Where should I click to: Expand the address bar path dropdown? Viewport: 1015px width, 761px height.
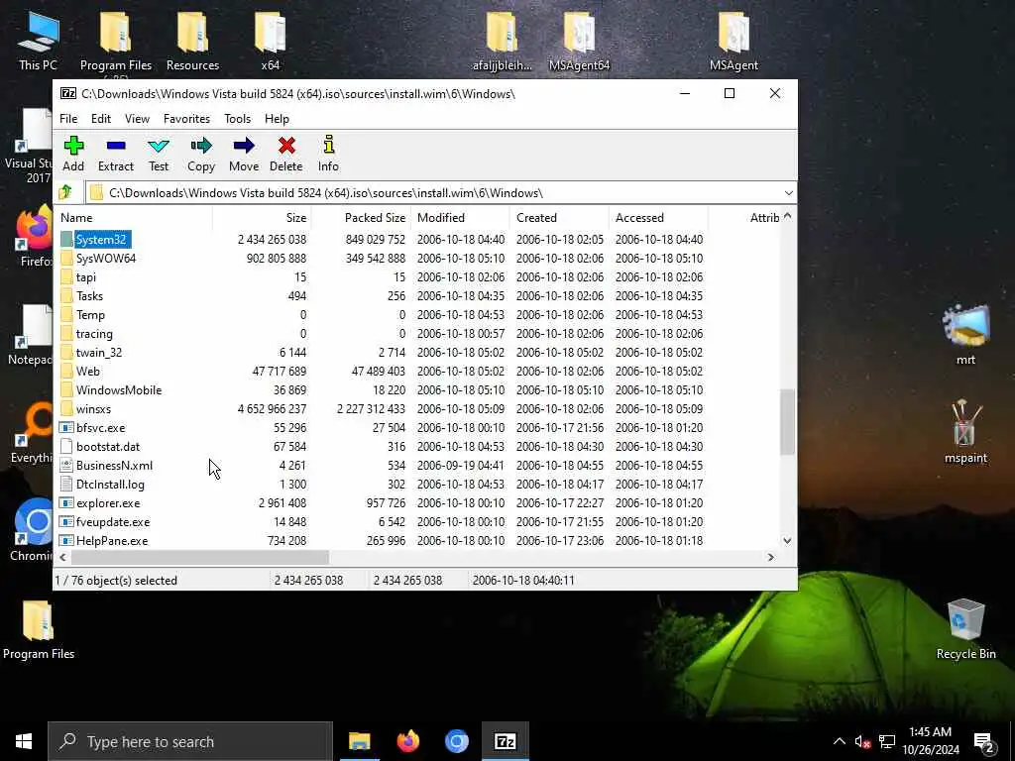pos(788,193)
